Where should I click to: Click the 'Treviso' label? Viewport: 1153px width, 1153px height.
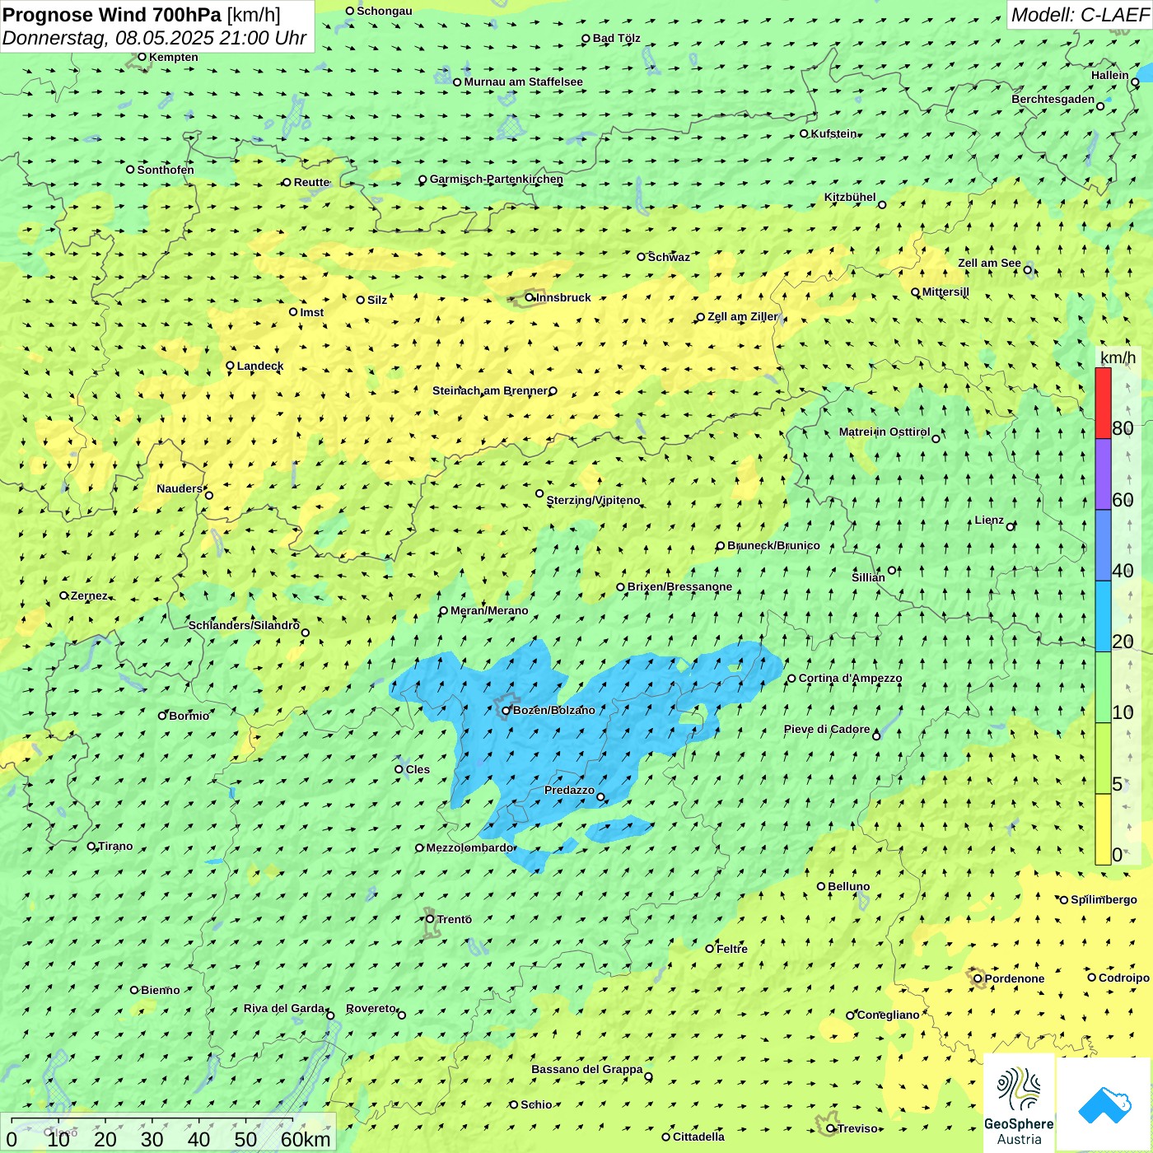click(857, 1128)
